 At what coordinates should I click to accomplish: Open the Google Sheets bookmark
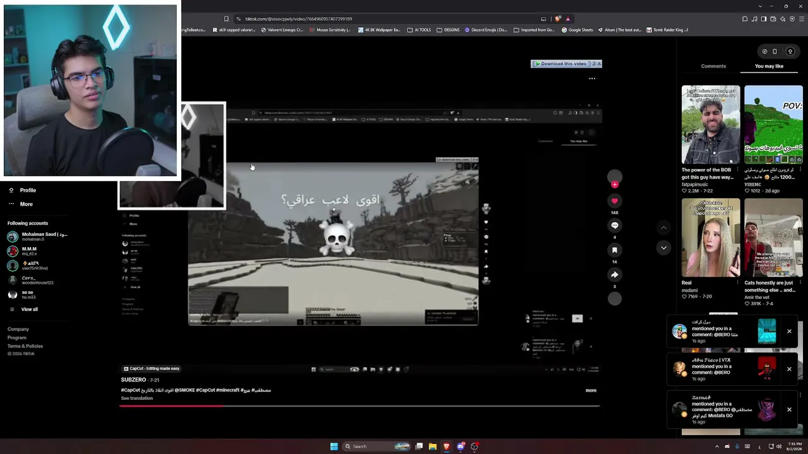578,30
